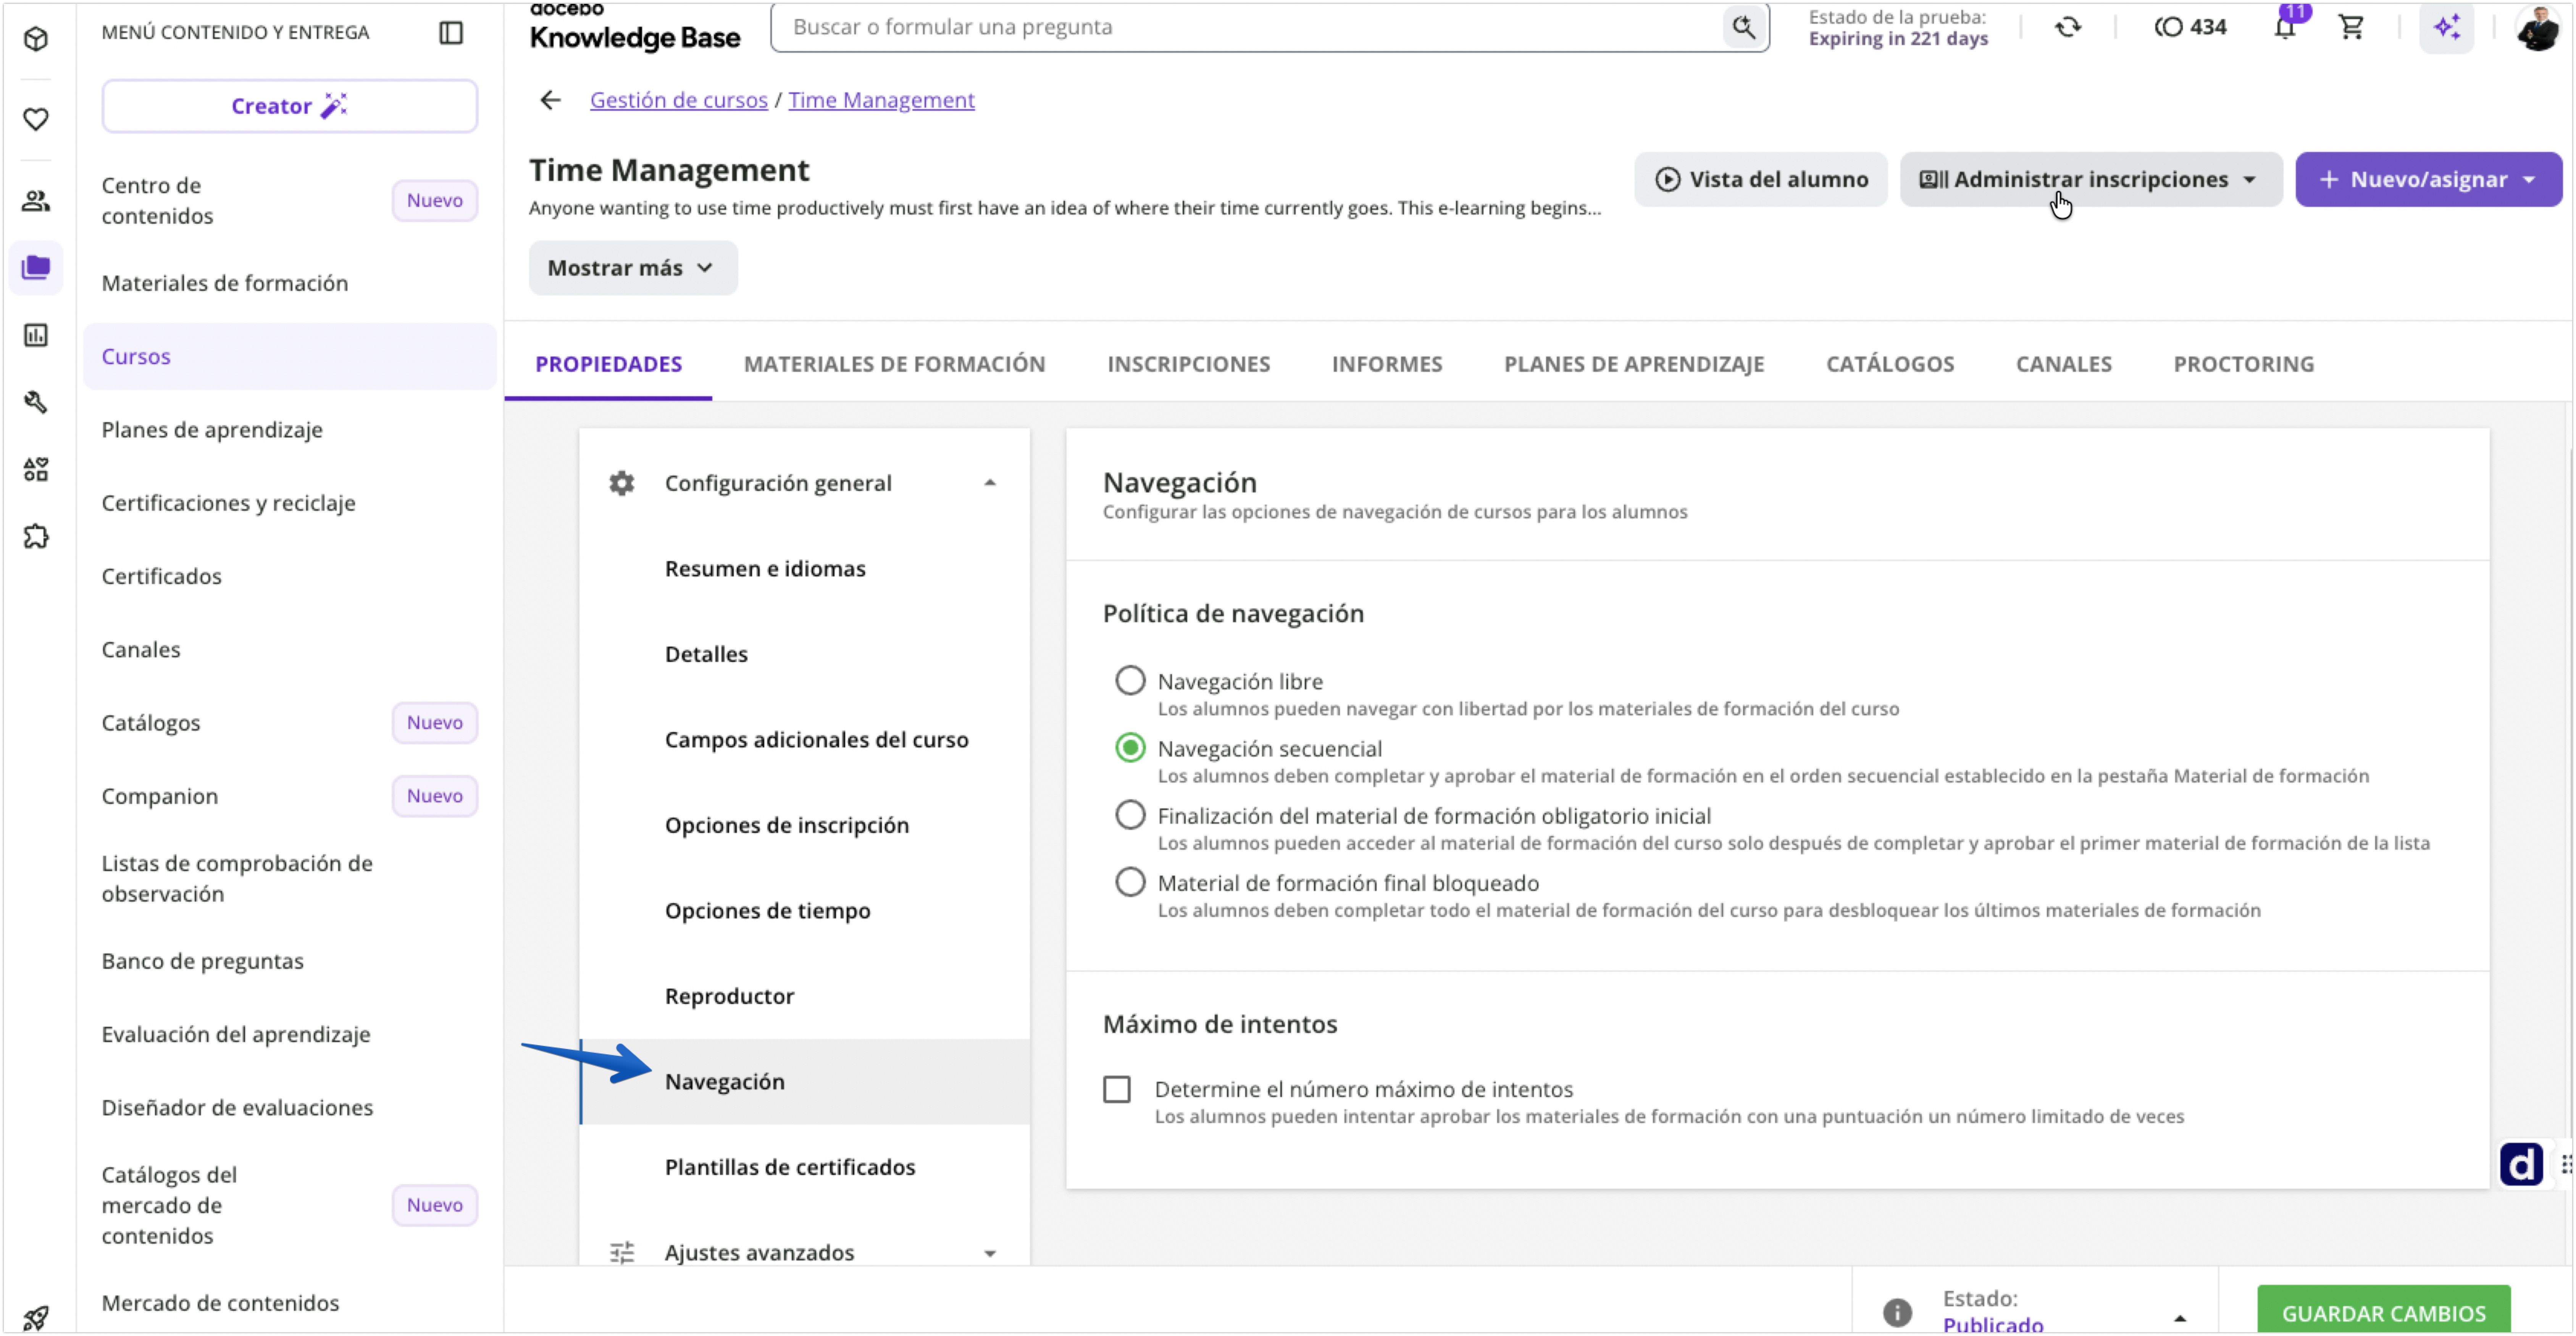Open Reproductor settings

pos(729,996)
